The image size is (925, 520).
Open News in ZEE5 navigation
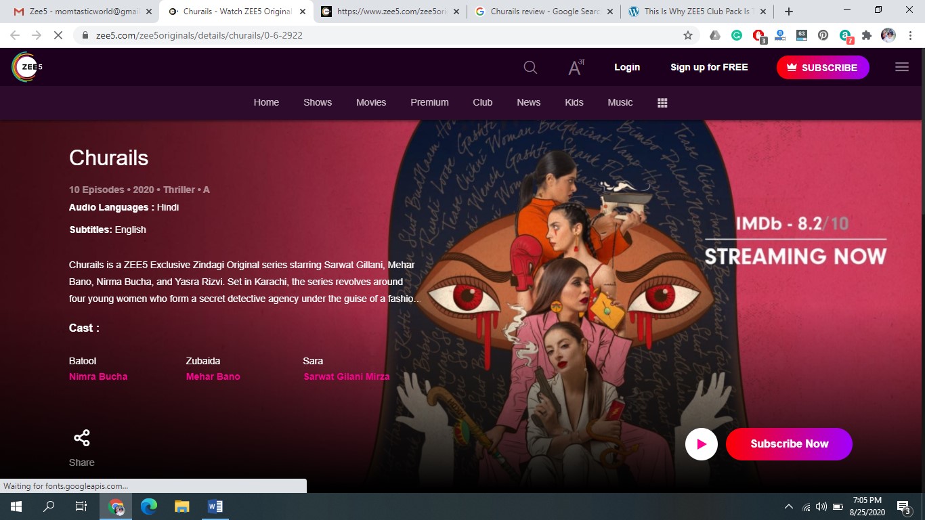point(528,102)
